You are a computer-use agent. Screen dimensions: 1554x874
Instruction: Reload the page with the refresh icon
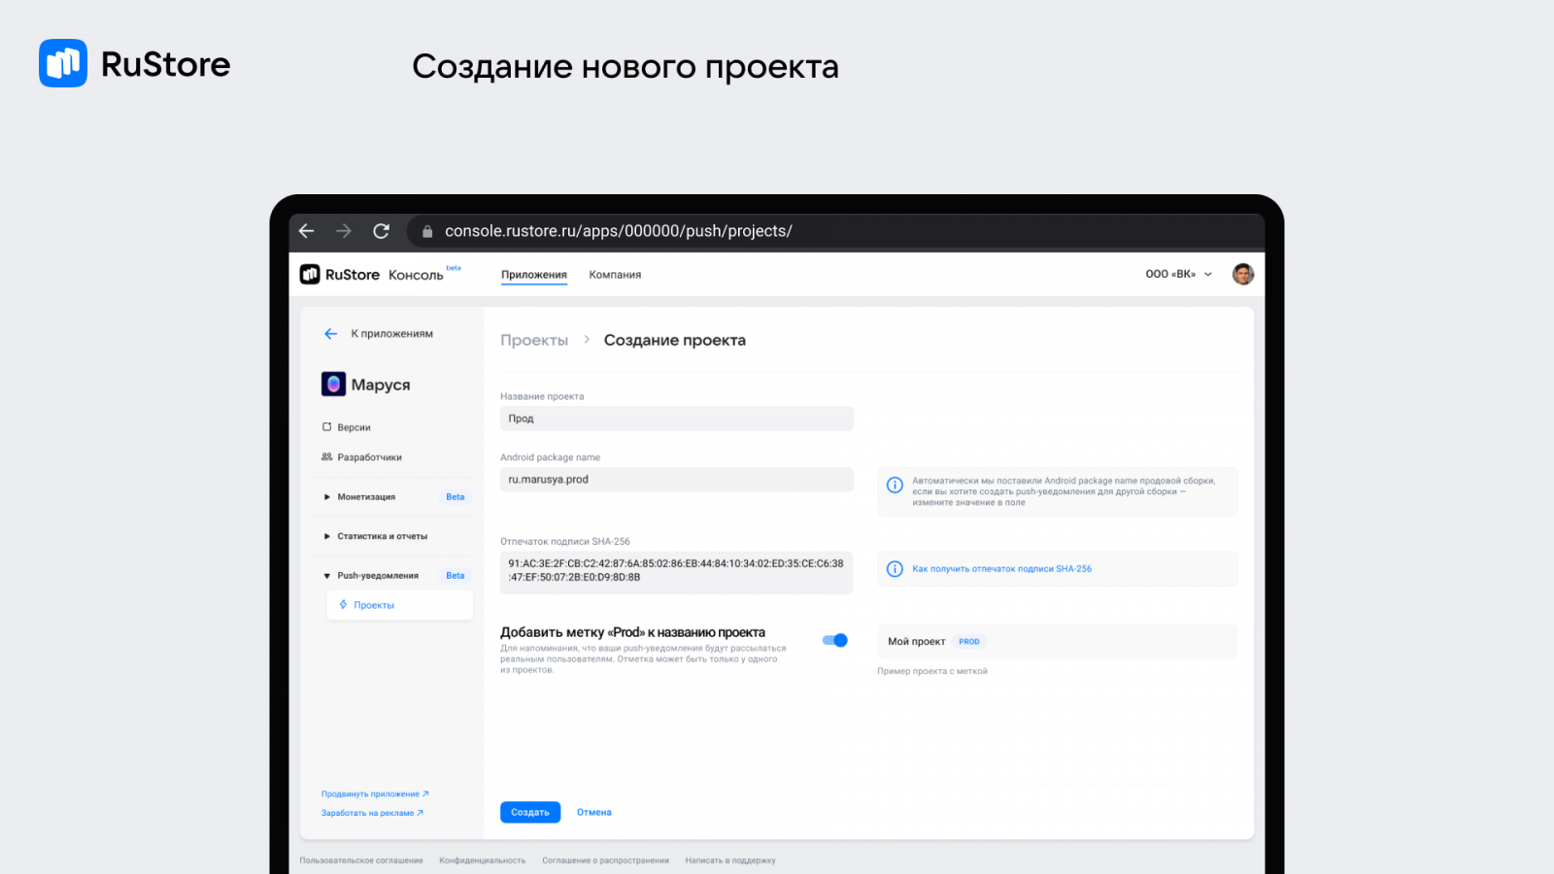tap(382, 231)
